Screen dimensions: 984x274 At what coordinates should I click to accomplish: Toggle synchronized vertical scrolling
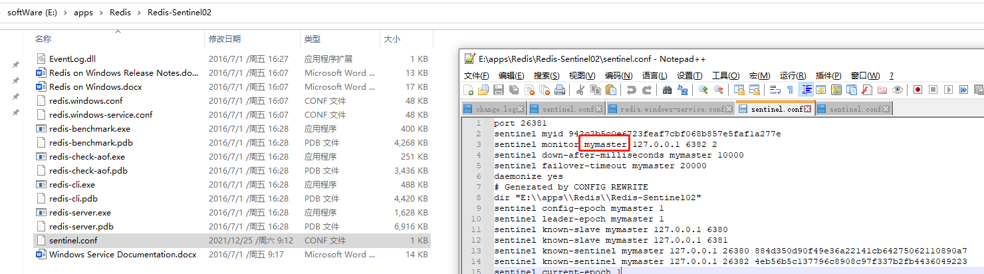coord(739,90)
